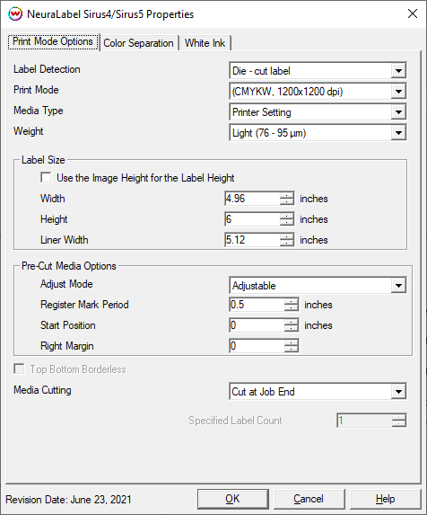This screenshot has height=515, width=427.
Task: Switch to the White Ink tab
Action: 205,43
